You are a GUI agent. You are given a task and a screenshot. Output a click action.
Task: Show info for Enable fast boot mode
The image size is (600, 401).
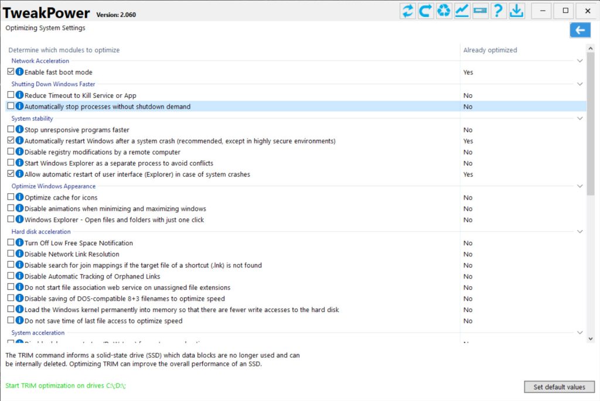point(19,72)
